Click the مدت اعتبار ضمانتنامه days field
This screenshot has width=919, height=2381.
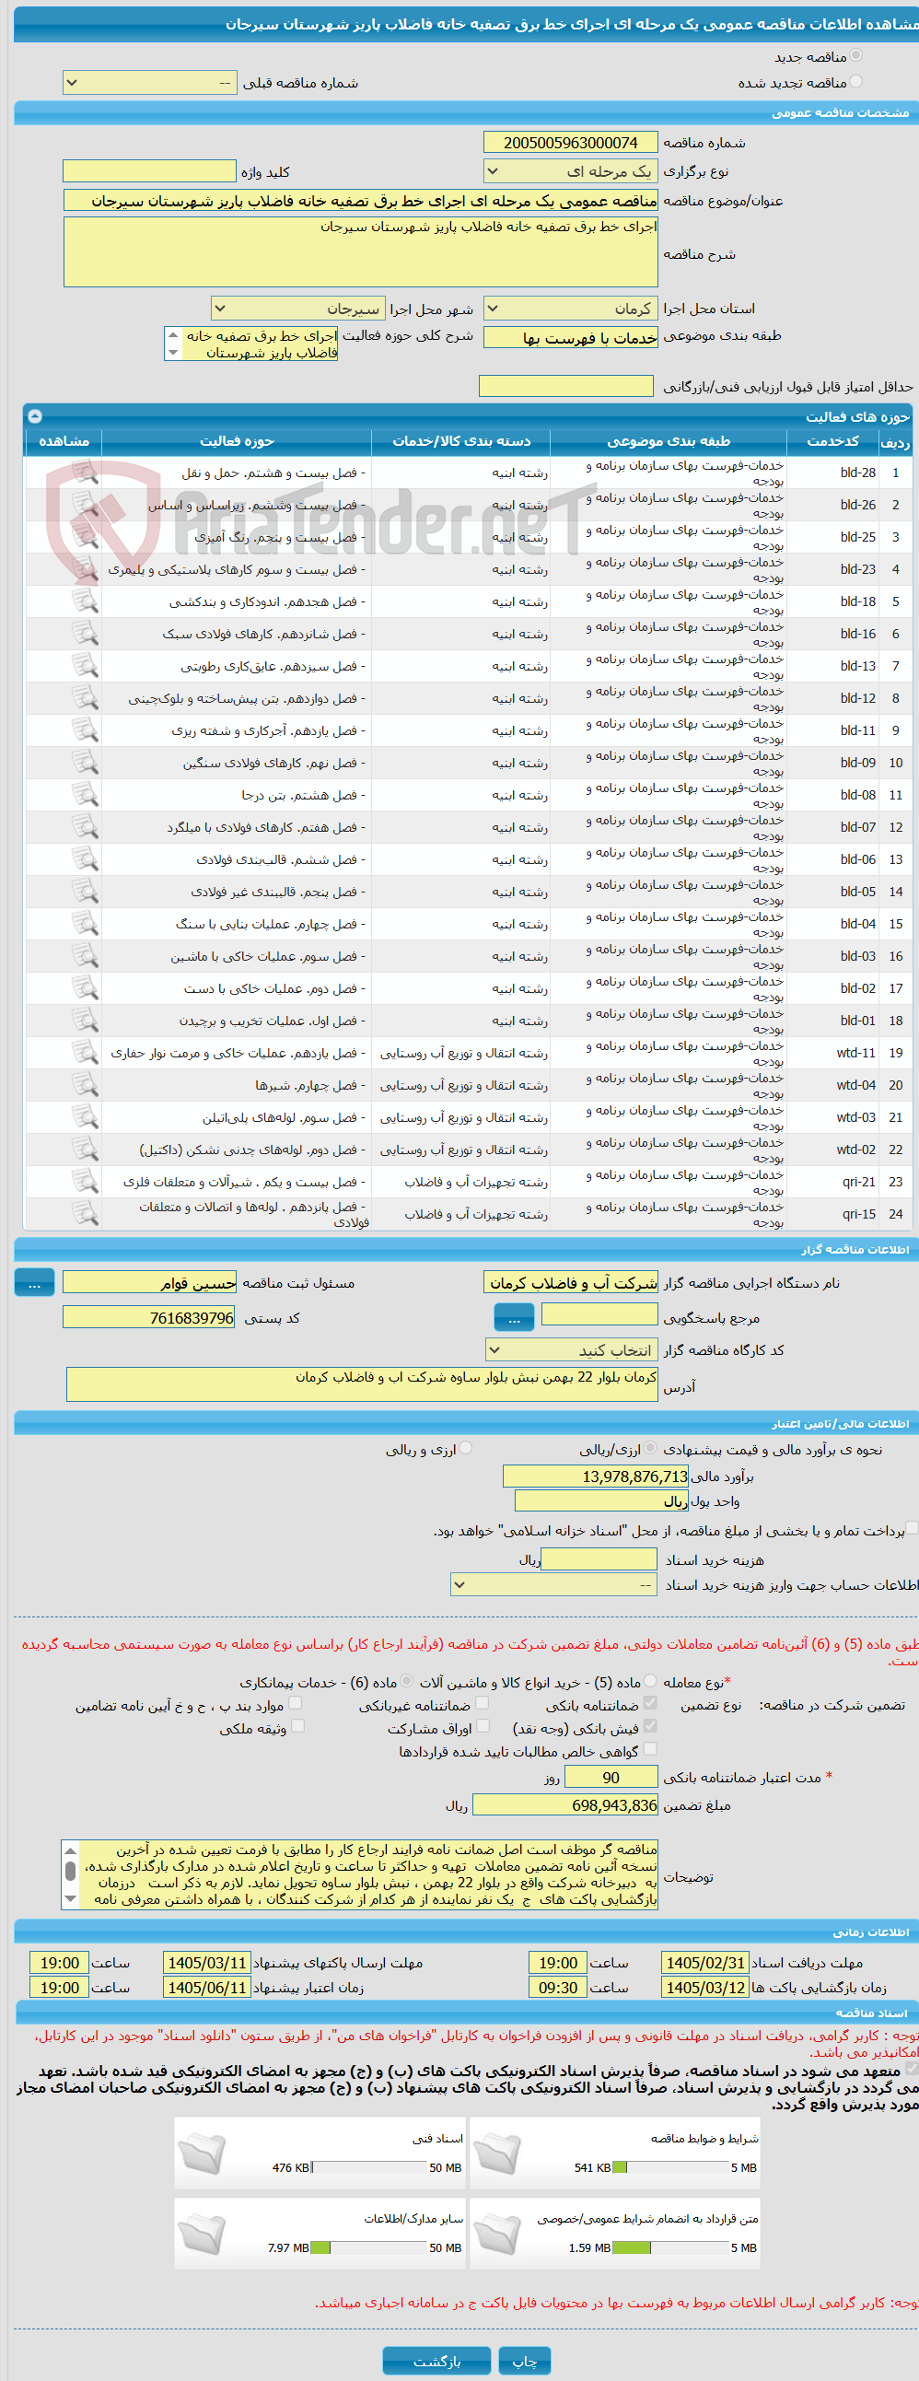(x=611, y=1779)
